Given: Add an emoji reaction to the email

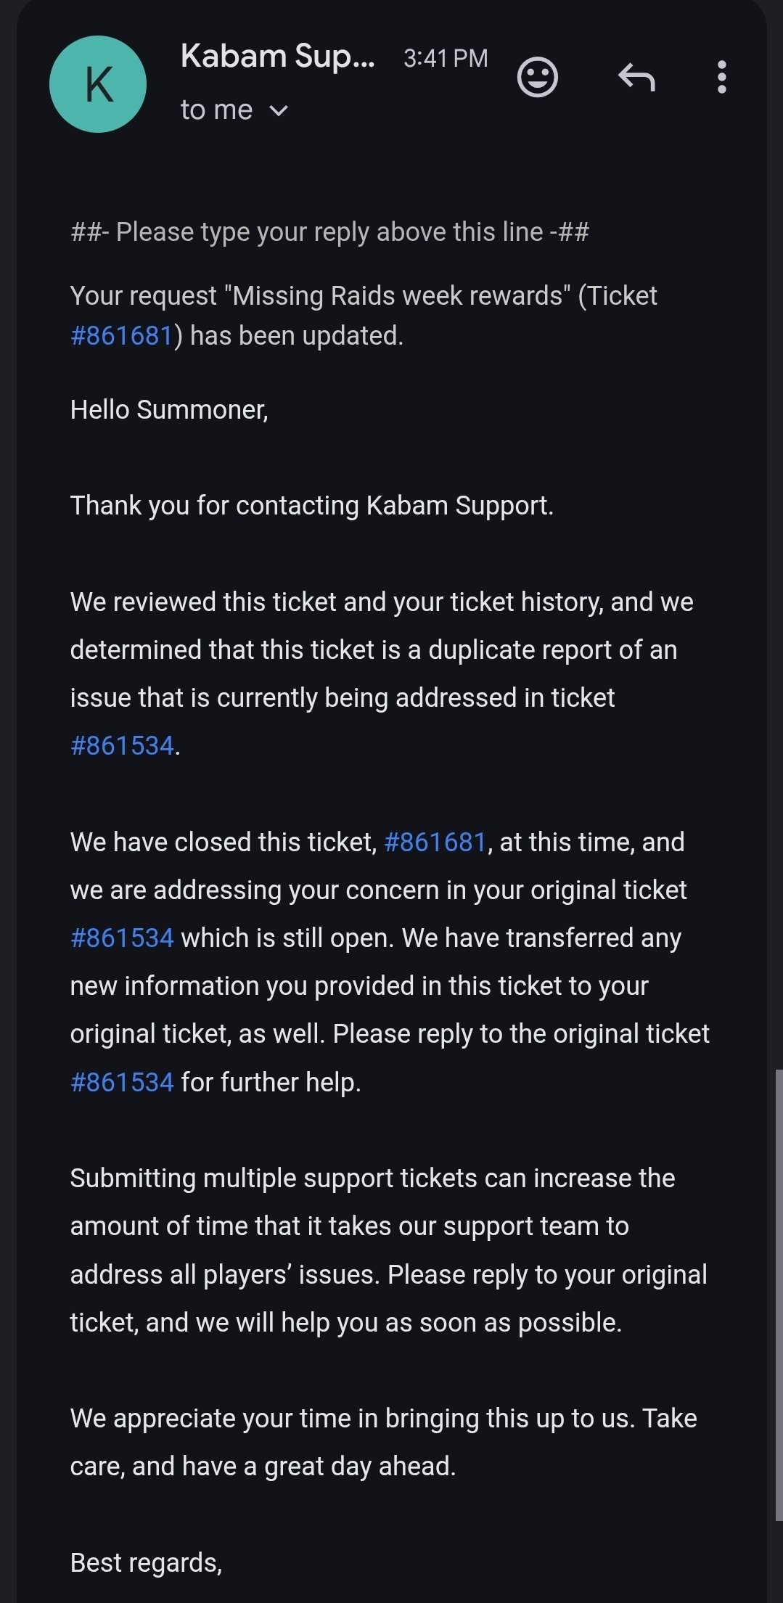Looking at the screenshot, I should (537, 77).
